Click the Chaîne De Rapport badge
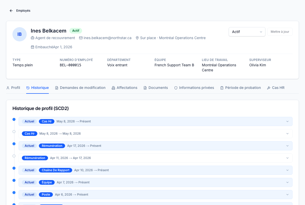This screenshot has width=305, height=205. 55,170
